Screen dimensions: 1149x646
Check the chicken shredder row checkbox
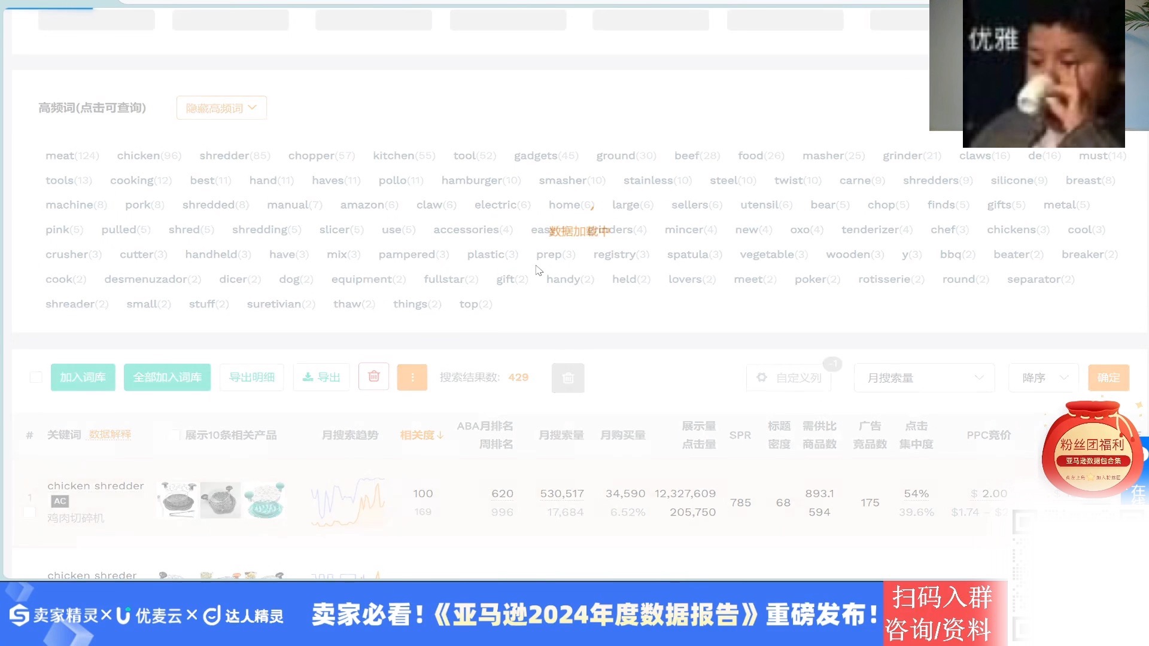click(x=29, y=512)
